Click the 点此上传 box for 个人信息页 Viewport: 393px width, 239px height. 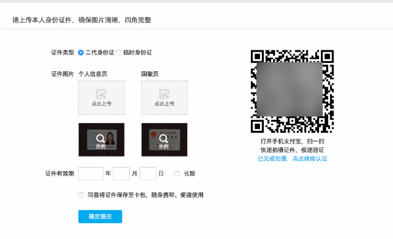[102, 98]
